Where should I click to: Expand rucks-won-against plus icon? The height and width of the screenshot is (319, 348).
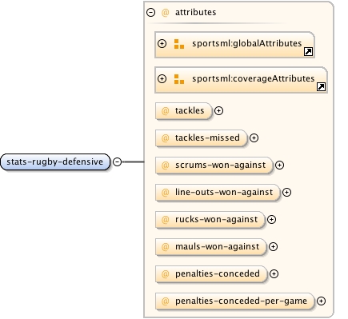pos(271,219)
